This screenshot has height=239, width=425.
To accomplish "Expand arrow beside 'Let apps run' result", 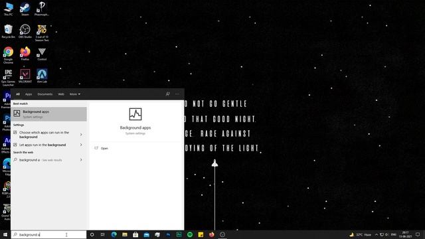I will click(81, 145).
